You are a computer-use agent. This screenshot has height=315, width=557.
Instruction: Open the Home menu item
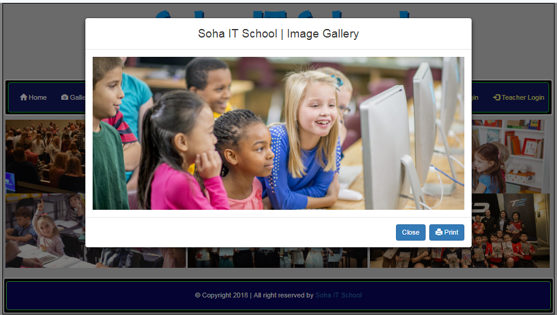[x=33, y=97]
